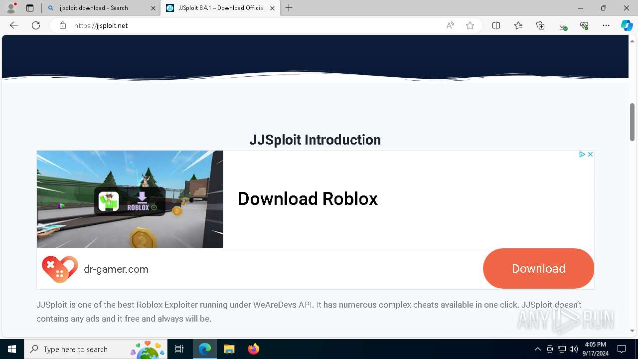Open the notification center
The image size is (638, 359).
pyautogui.click(x=622, y=349)
